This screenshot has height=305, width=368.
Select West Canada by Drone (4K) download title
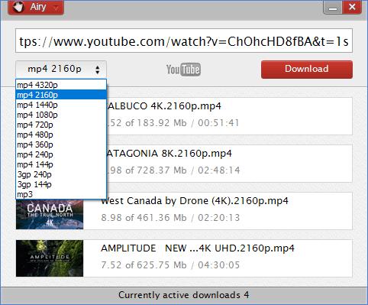pos(195,201)
